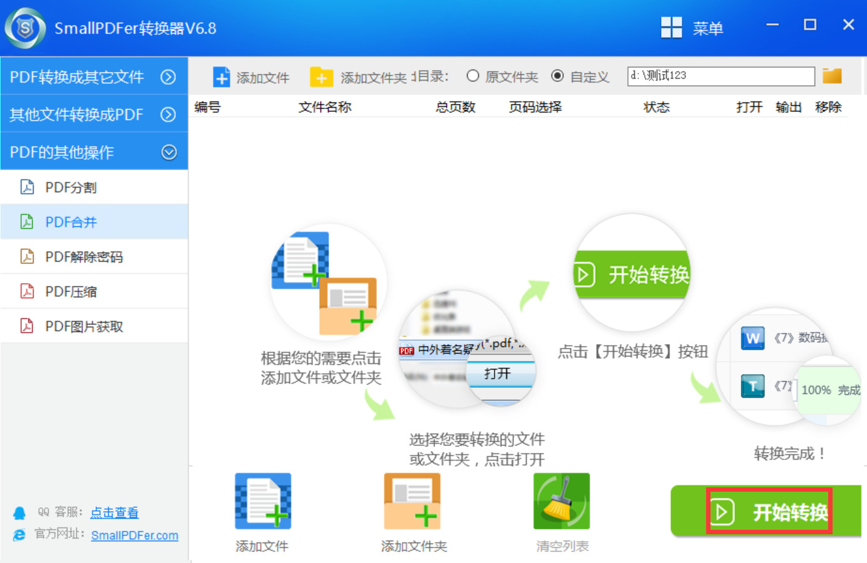Screen dimensions: 867x563
Task: Click the 移除 column header
Action: [828, 107]
